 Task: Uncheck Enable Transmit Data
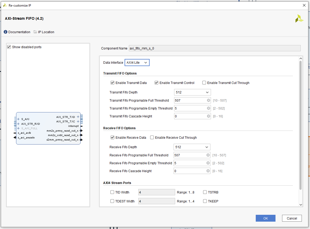pyautogui.click(x=112, y=83)
